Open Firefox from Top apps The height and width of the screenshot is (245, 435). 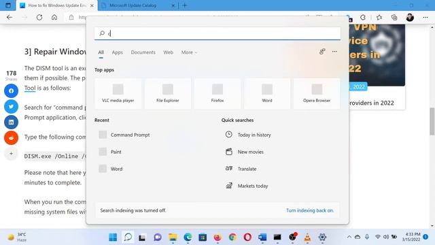point(217,94)
